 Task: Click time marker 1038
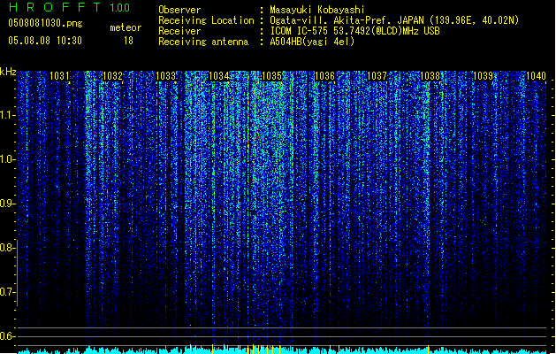pos(430,76)
